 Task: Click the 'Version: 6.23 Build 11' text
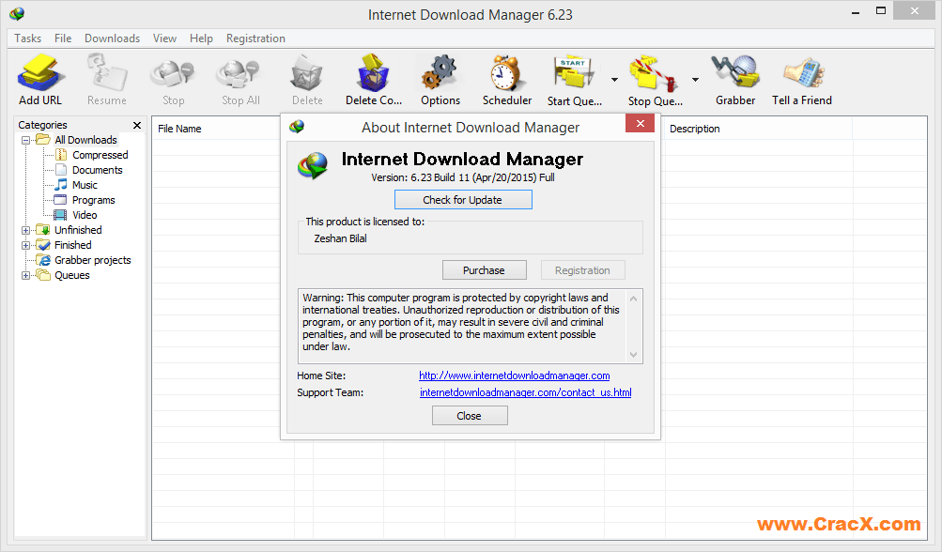click(x=420, y=177)
